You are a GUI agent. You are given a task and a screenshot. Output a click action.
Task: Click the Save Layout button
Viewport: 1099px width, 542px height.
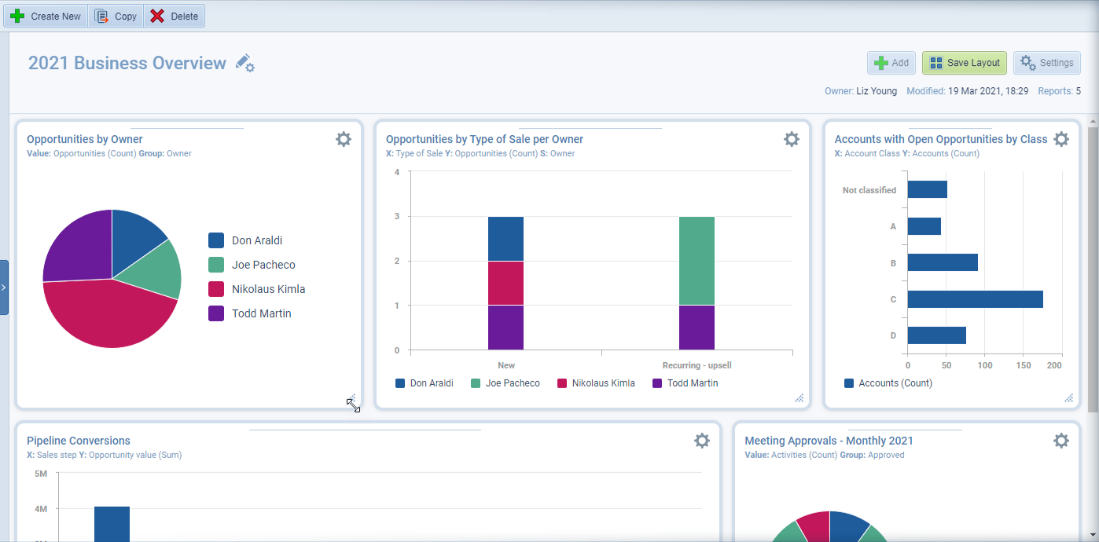(964, 62)
